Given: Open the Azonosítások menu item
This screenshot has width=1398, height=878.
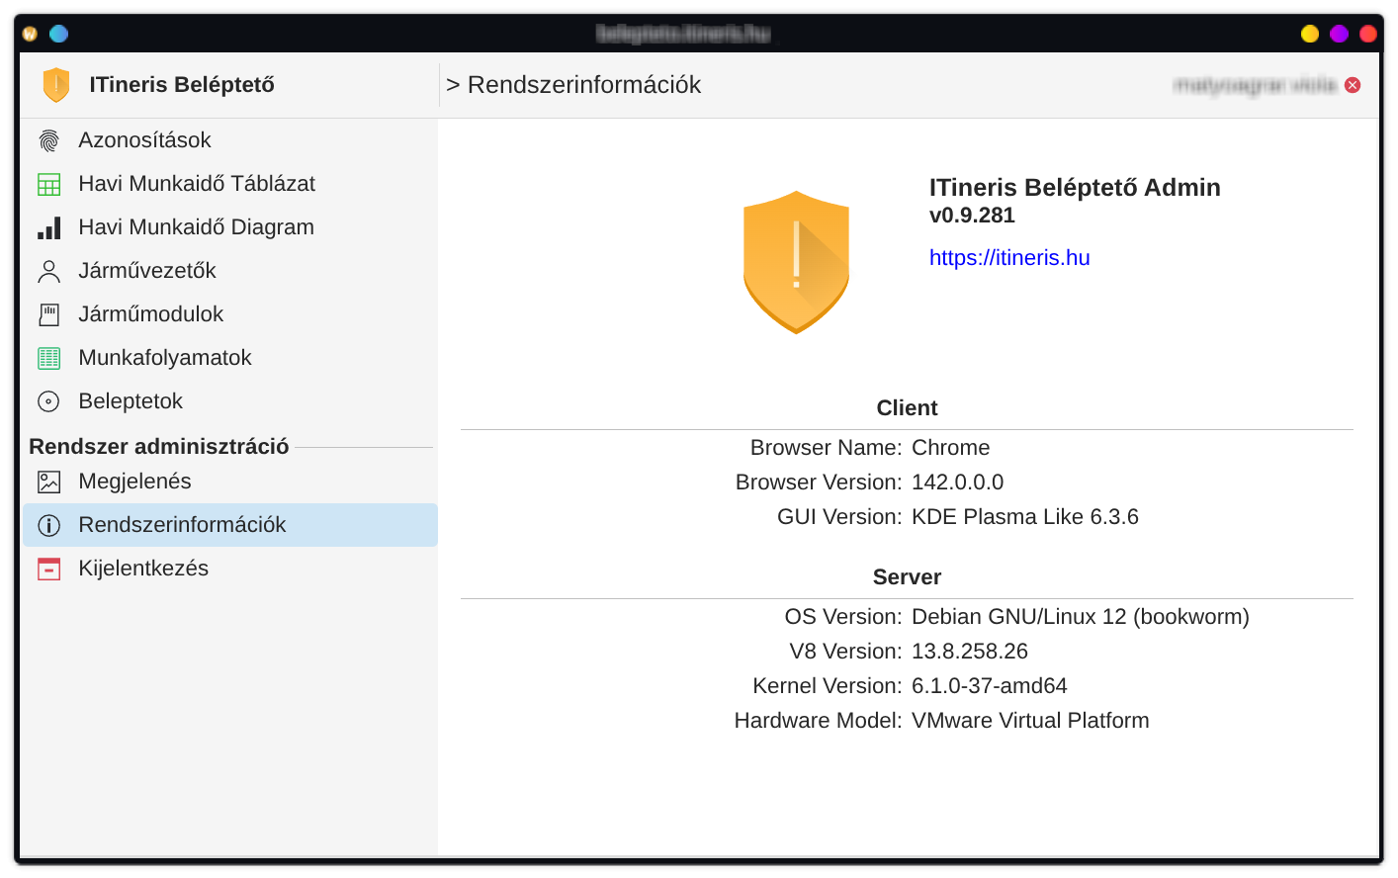Looking at the screenshot, I should (144, 140).
